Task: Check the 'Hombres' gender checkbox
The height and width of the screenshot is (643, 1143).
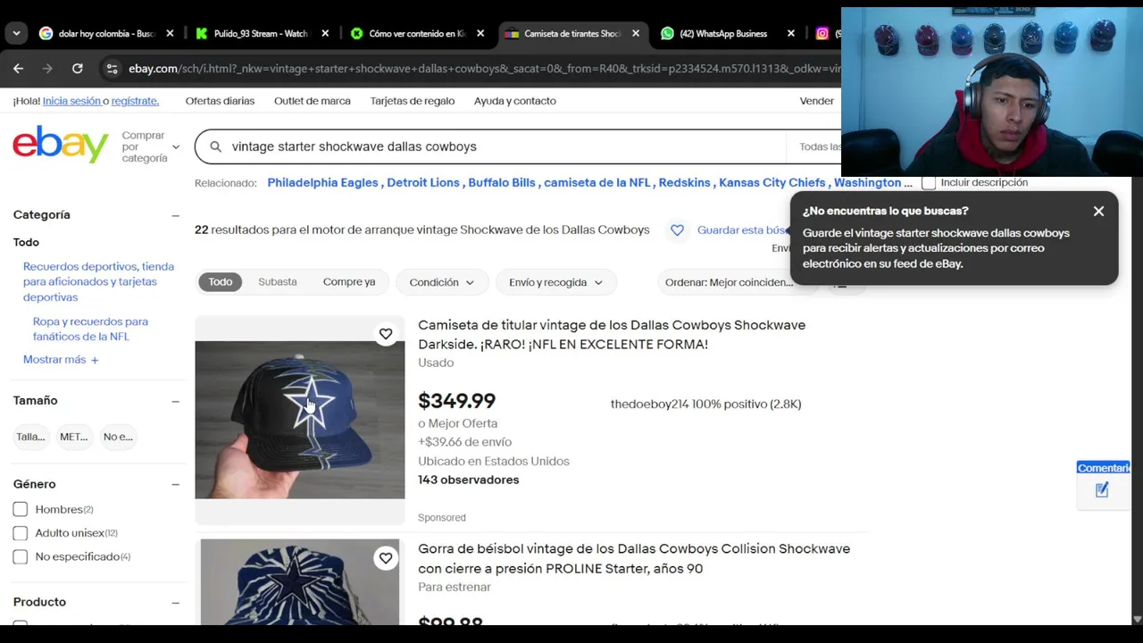Action: tap(21, 510)
